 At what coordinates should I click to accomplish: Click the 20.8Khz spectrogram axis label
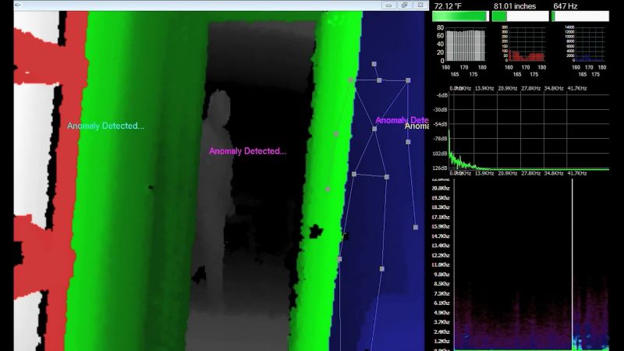(x=441, y=188)
